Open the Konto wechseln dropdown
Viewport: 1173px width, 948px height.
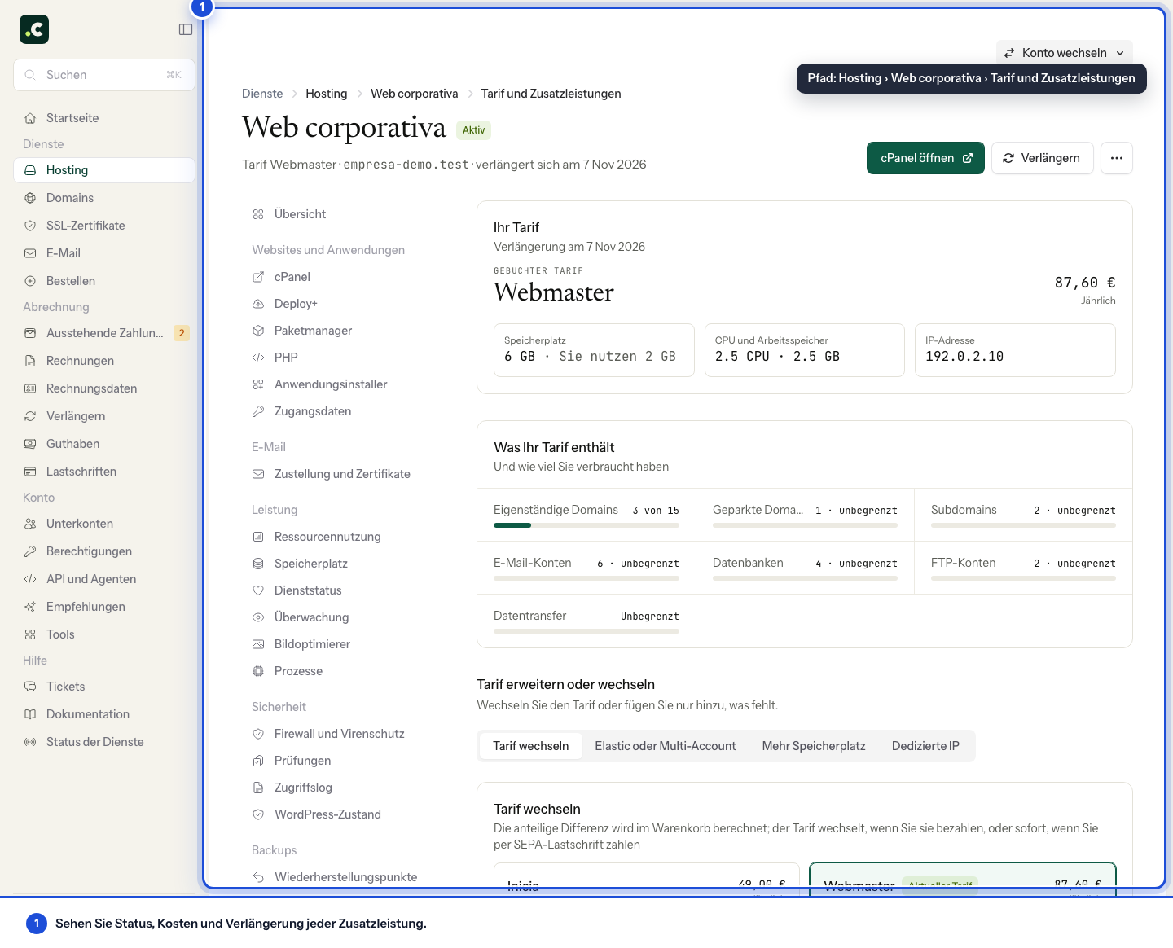pyautogui.click(x=1064, y=53)
